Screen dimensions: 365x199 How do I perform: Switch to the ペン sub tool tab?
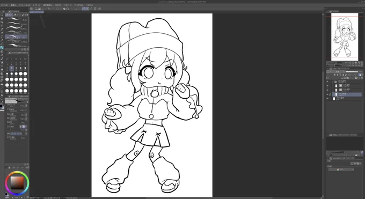9,15
